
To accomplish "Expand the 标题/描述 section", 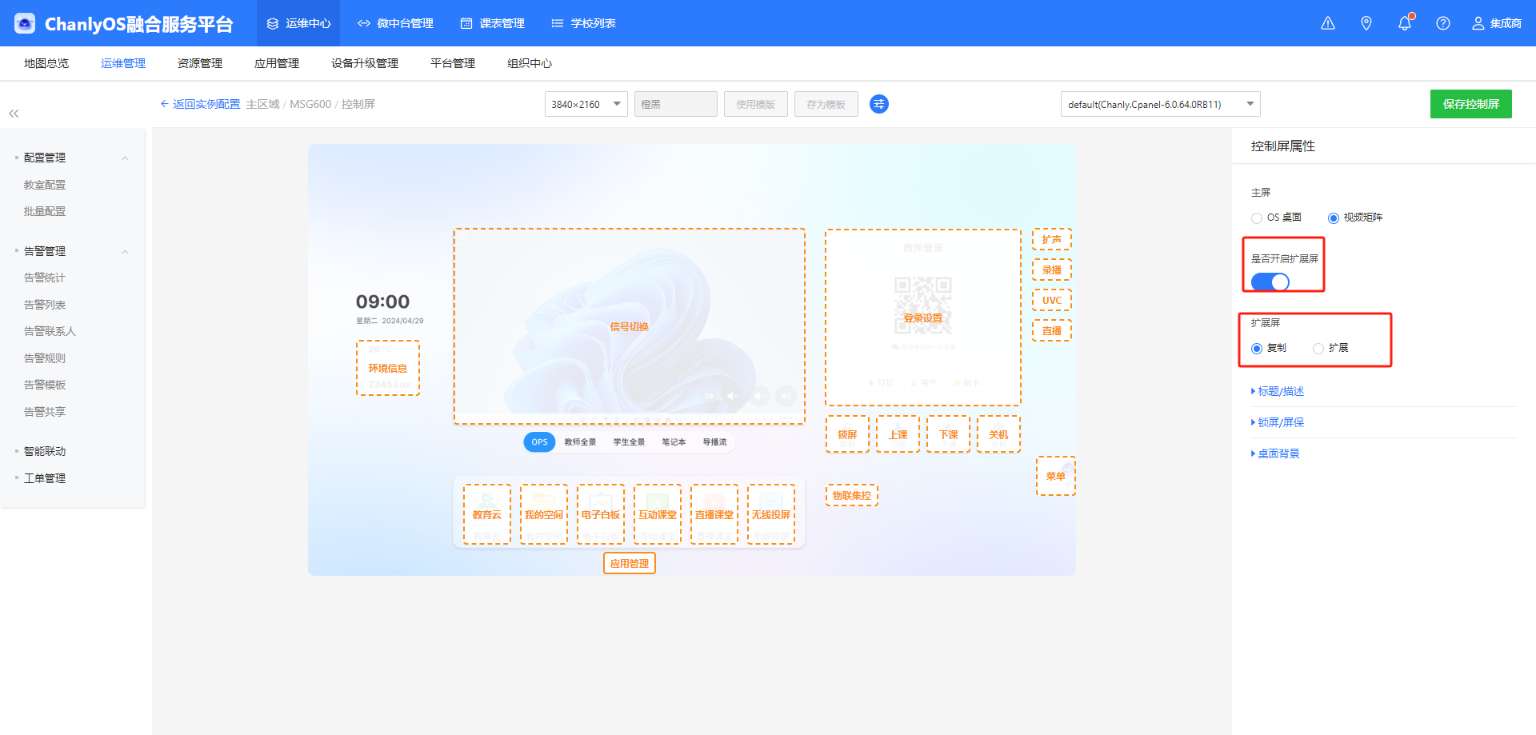I will (1280, 391).
